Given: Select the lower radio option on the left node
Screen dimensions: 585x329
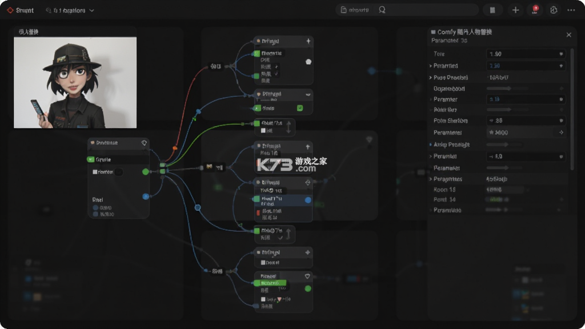Looking at the screenshot, I should 95,214.
